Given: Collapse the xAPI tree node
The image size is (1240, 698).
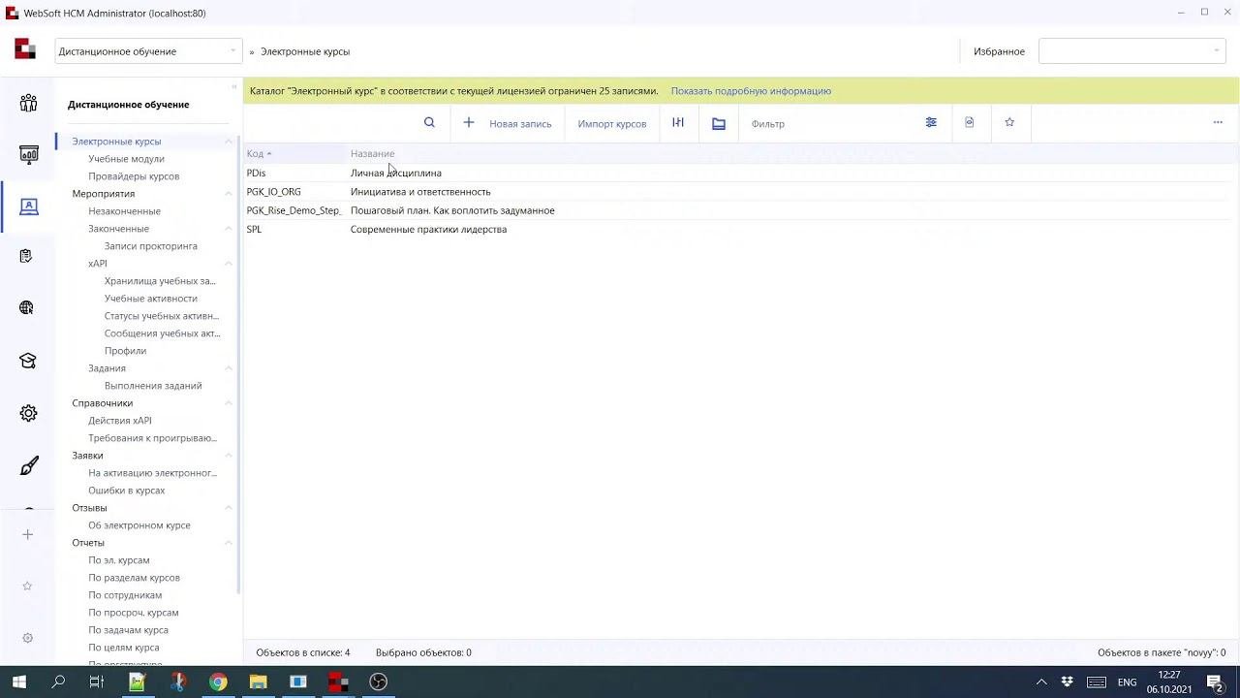Looking at the screenshot, I should pos(229,264).
